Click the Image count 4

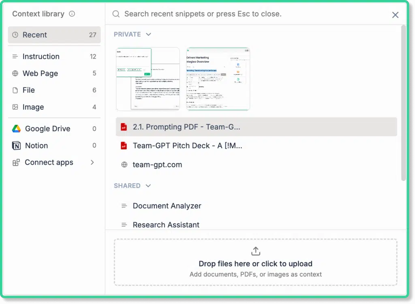click(x=94, y=107)
